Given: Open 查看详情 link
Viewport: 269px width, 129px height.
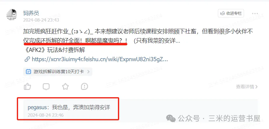Looking at the screenshot, I should (x=247, y=87).
